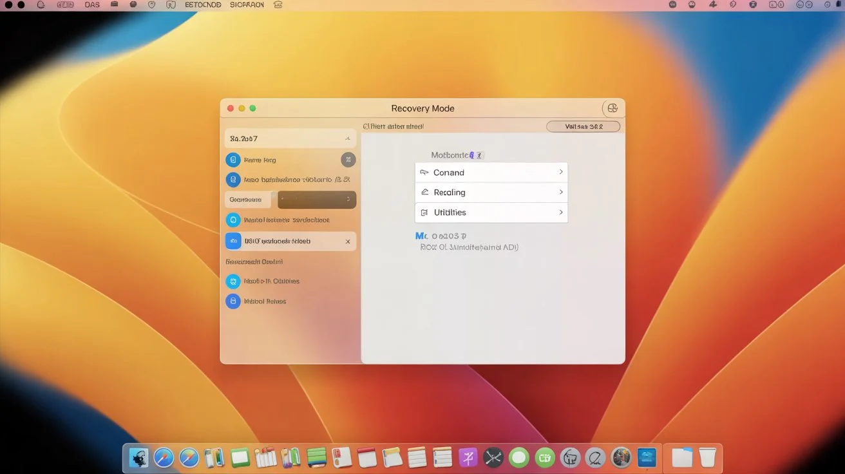Click the blue square icon on the USIO row
This screenshot has height=474, width=845.
click(x=233, y=241)
